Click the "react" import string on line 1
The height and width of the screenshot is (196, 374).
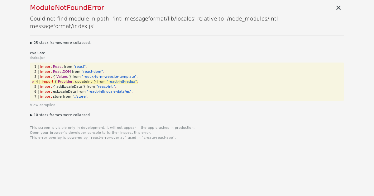79,67
